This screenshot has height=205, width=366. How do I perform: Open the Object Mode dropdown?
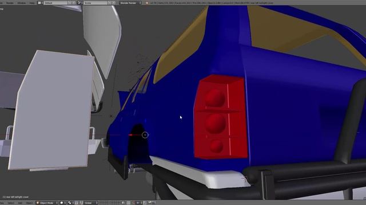pyautogui.click(x=47, y=203)
